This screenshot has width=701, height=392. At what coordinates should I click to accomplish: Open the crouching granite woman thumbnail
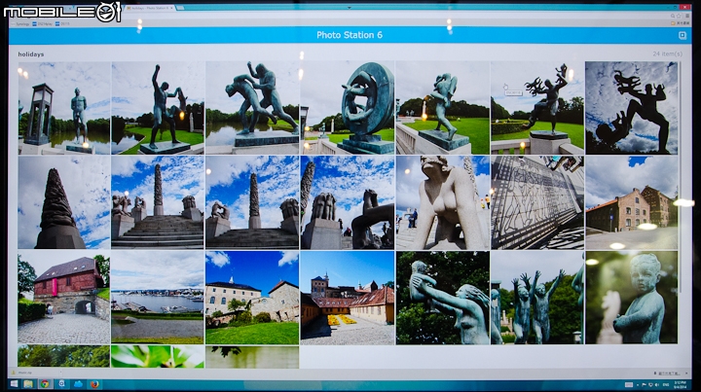tap(443, 202)
